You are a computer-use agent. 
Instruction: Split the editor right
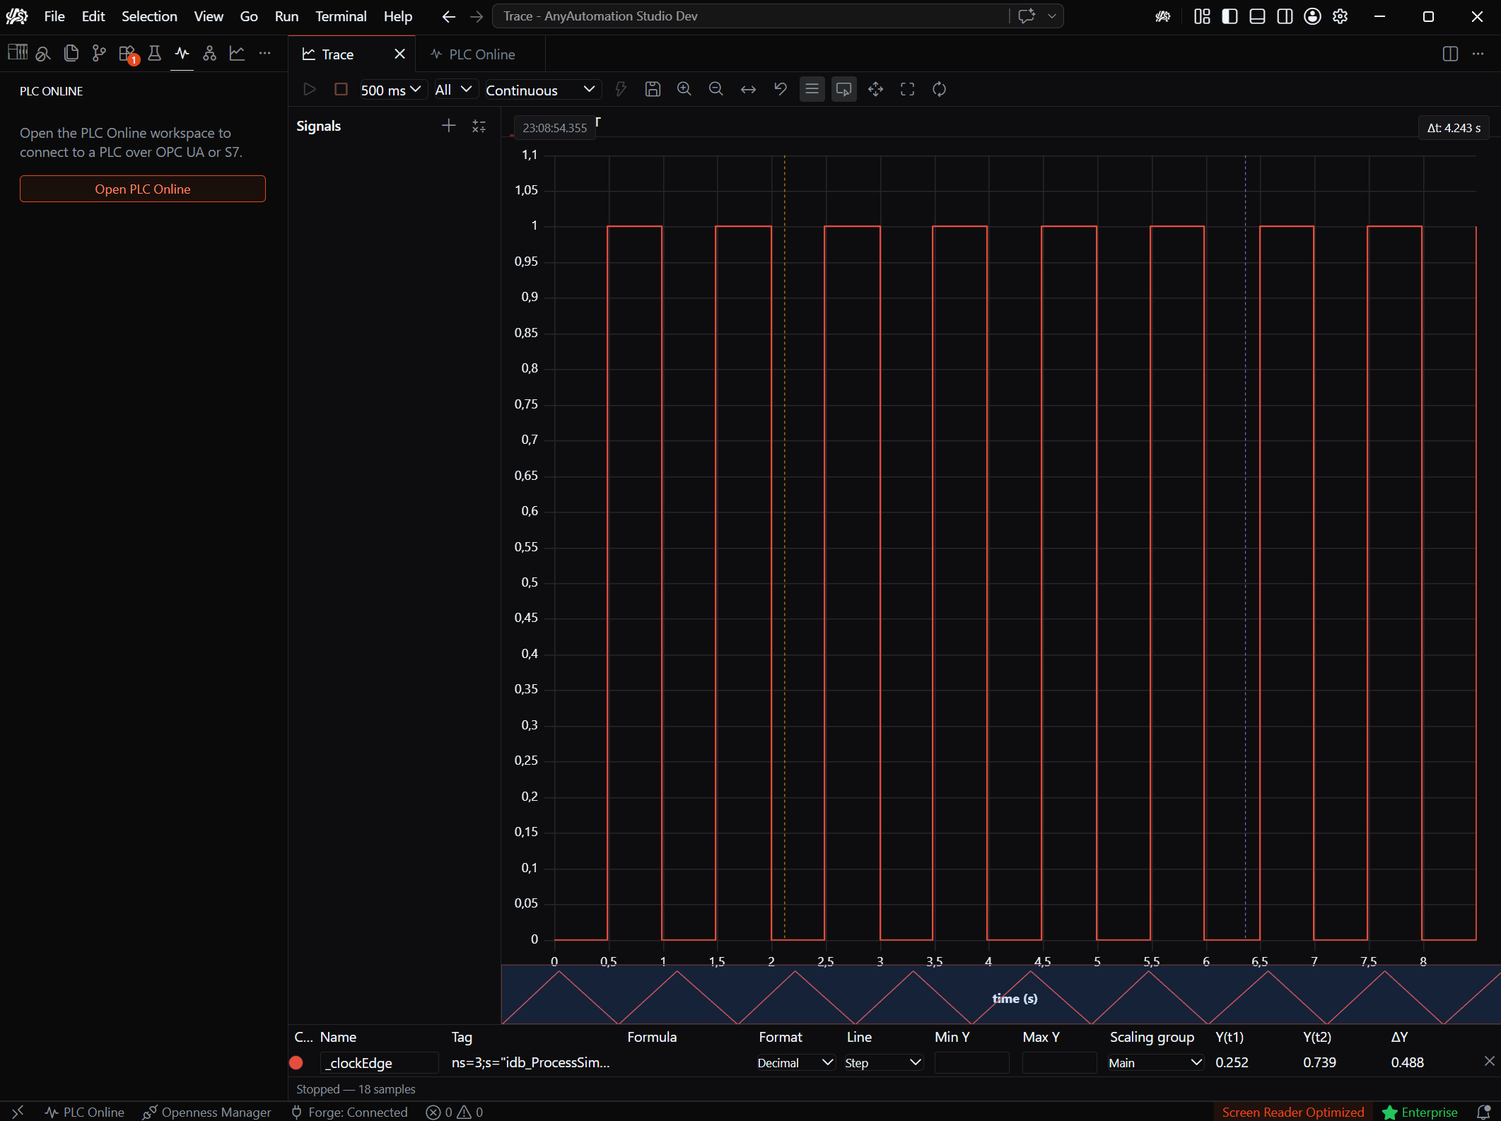point(1450,54)
